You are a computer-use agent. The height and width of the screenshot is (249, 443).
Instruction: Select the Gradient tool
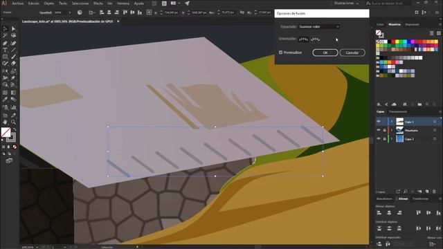(13, 92)
